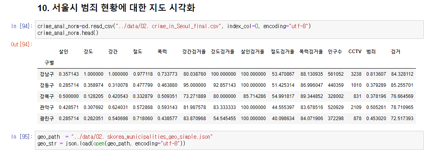Select the In [95] cell prompt label
The height and width of the screenshot is (153, 427).
point(22,137)
